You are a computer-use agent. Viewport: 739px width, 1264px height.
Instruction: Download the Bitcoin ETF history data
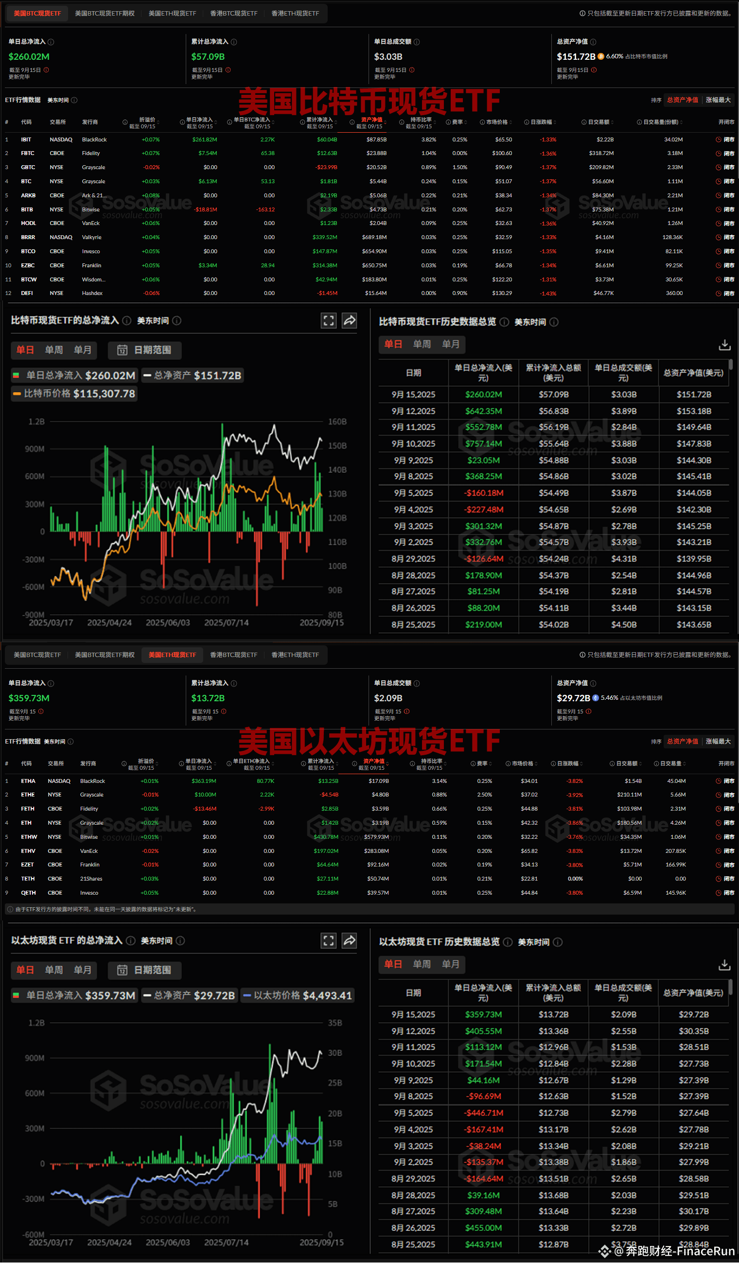coord(724,345)
